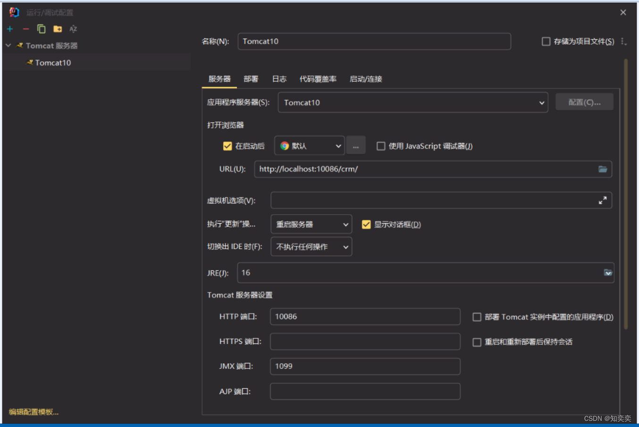The width and height of the screenshot is (639, 427).
Task: Switch to the Deployment tab
Action: (x=251, y=79)
